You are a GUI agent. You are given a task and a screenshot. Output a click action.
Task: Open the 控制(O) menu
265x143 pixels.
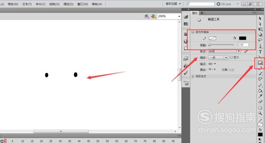pyautogui.click(x=54, y=4)
